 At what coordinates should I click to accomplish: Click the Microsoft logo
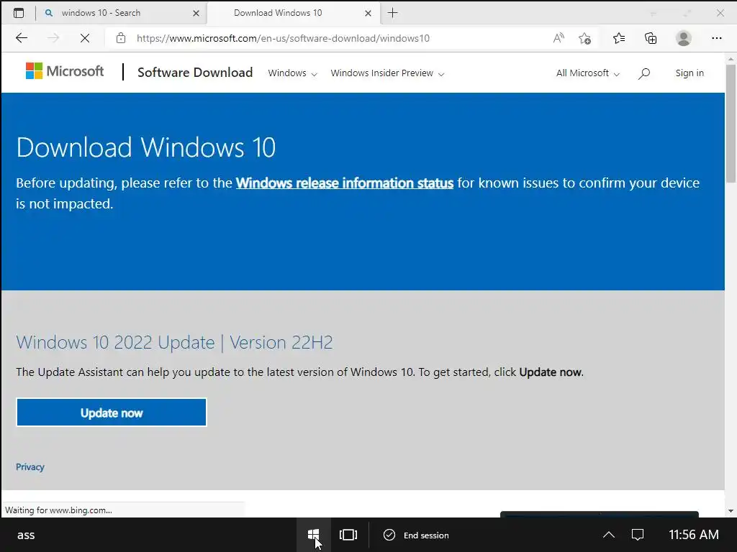coord(65,71)
